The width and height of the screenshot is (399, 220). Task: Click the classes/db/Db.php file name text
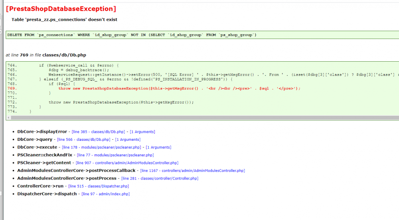pyautogui.click(x=64, y=55)
